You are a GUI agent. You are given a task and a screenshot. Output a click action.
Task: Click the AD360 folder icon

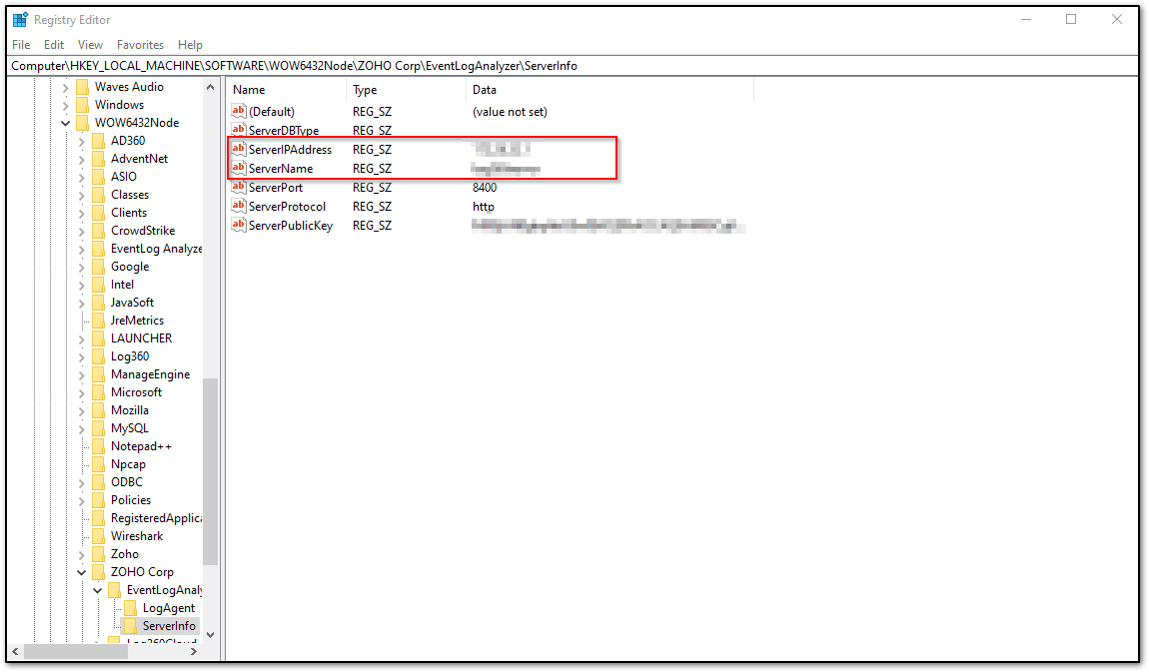(99, 141)
